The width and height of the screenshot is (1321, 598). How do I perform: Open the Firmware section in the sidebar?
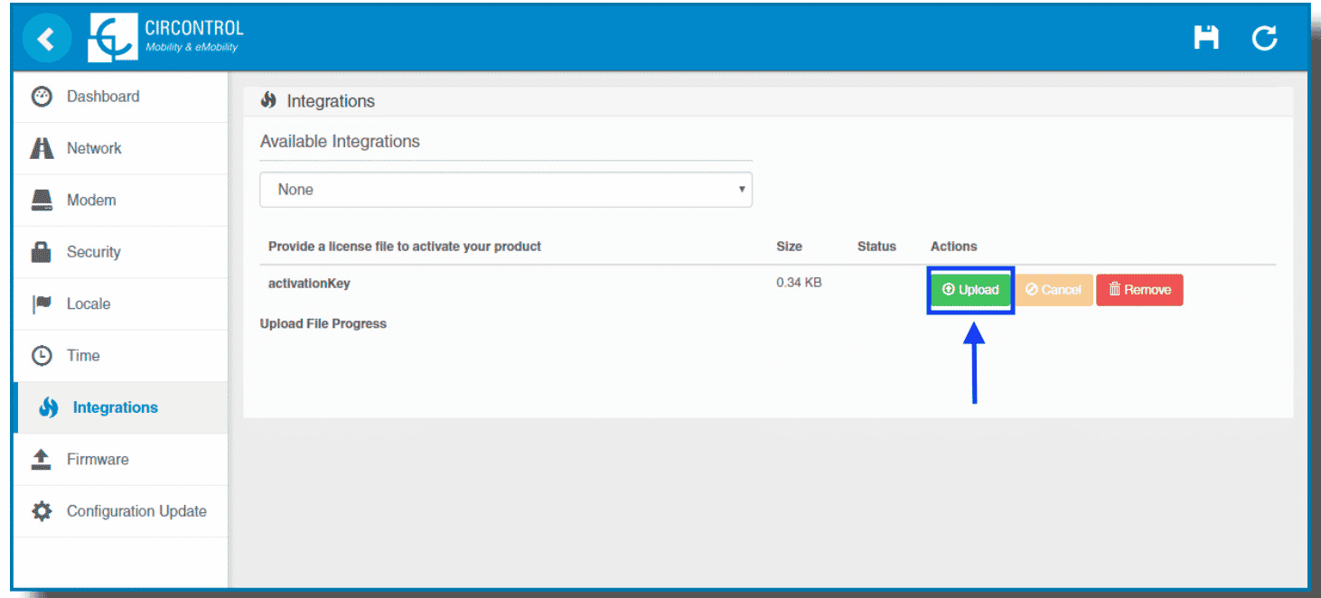[x=121, y=460]
